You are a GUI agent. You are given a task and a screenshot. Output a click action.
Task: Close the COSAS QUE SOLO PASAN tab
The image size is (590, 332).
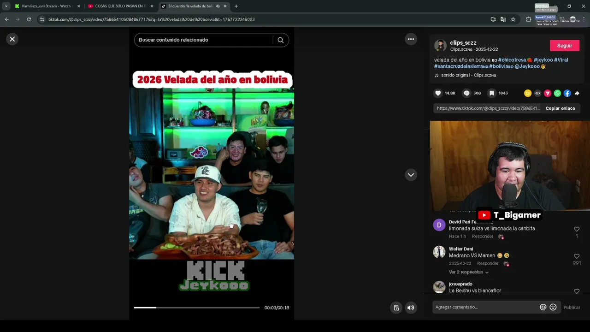click(152, 6)
